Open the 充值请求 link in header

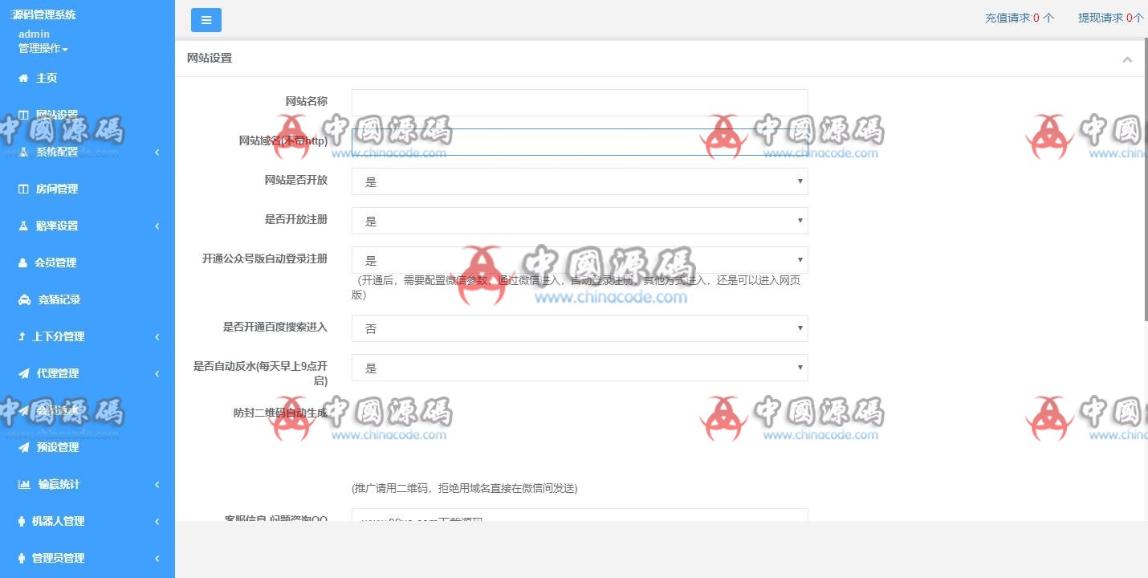(1020, 18)
